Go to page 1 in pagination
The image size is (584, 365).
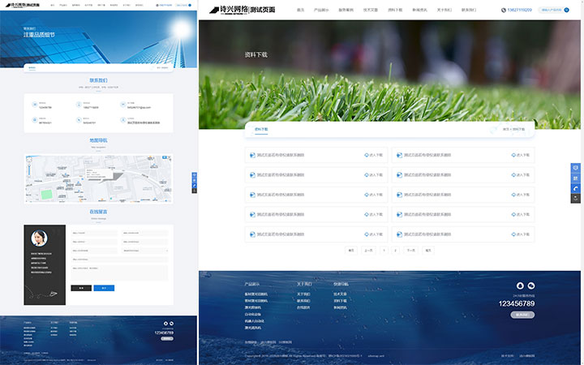(x=384, y=251)
